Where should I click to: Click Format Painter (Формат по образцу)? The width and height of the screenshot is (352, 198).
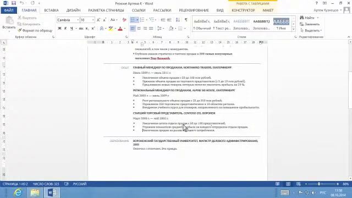tap(35, 30)
